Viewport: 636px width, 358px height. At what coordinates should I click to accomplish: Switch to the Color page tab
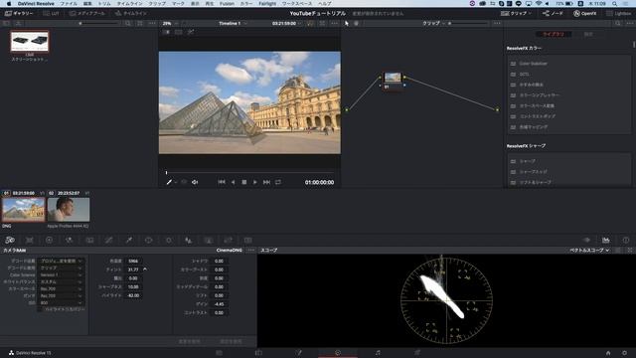[338, 353]
